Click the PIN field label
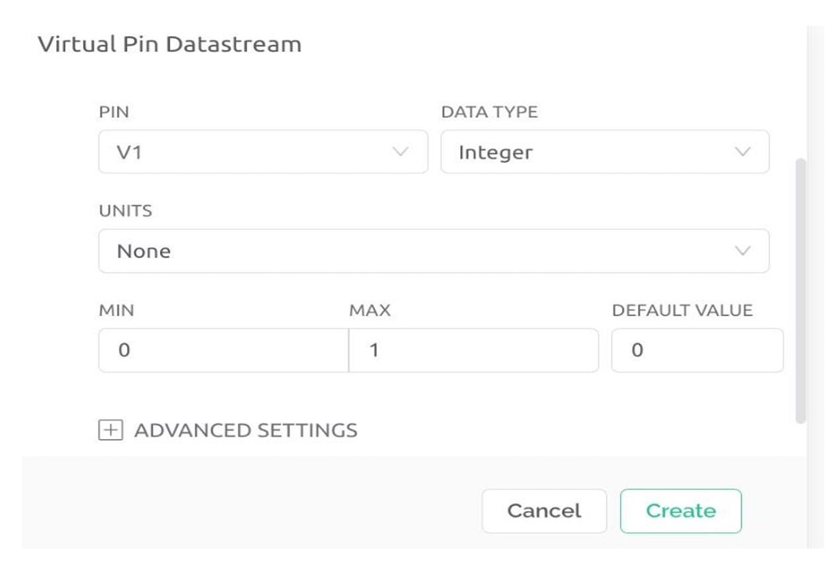Screen dimensions: 829x573 click(114, 112)
